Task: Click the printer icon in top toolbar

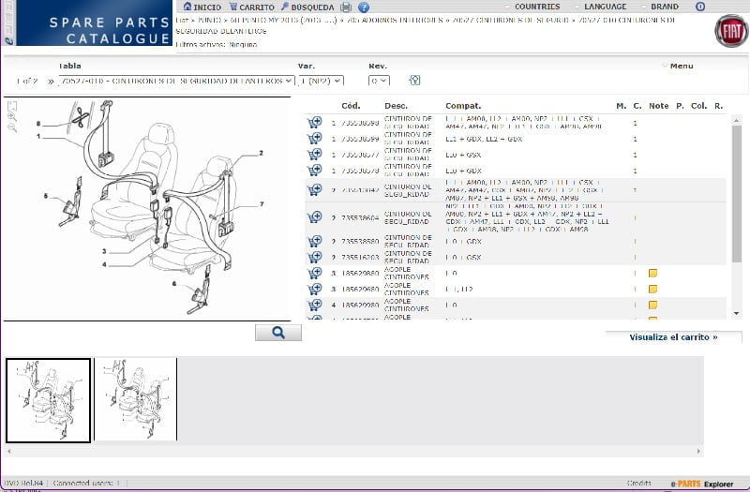Action: (x=346, y=7)
